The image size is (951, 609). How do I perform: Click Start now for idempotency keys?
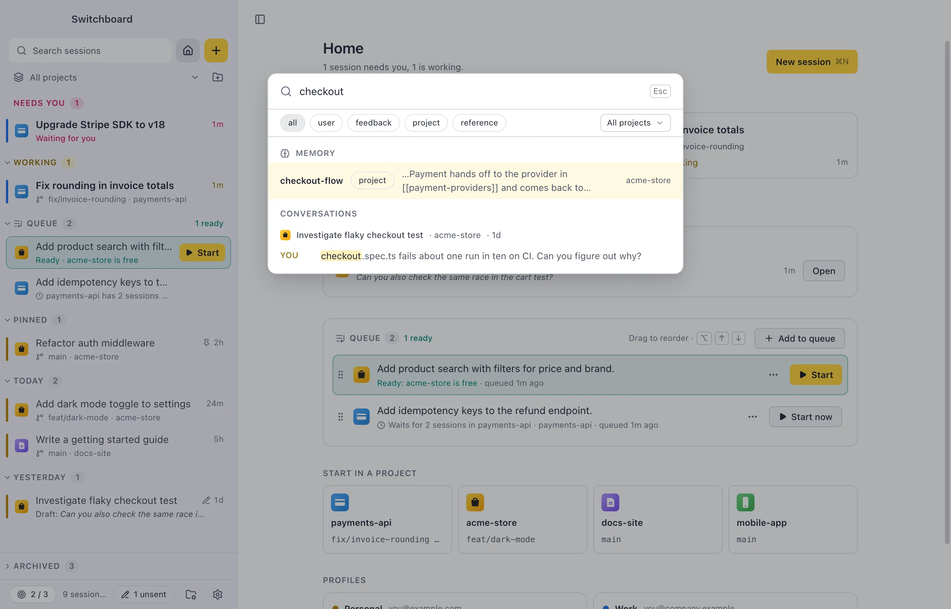click(x=805, y=417)
